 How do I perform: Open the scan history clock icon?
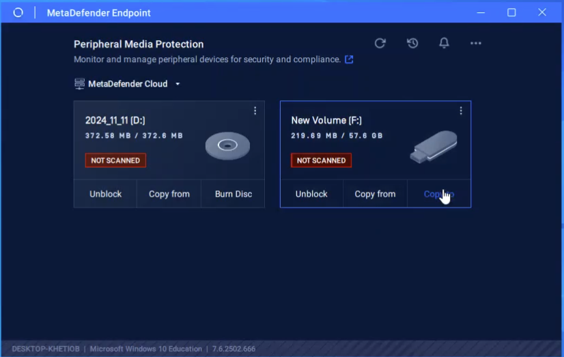412,43
